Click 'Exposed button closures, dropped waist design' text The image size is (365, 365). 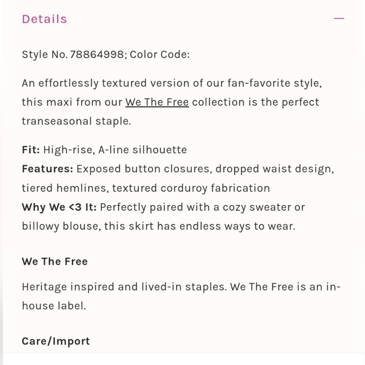205,169
